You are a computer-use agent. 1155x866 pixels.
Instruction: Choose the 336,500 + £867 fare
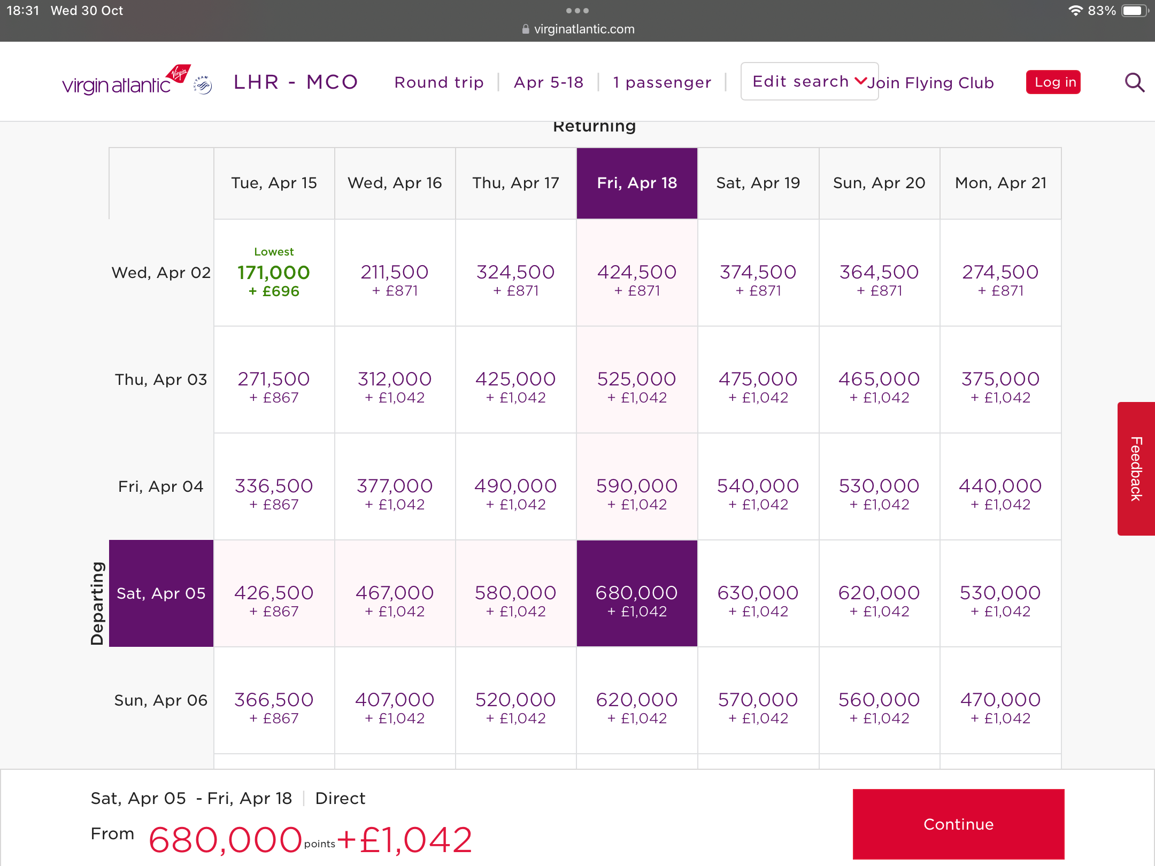tap(274, 486)
